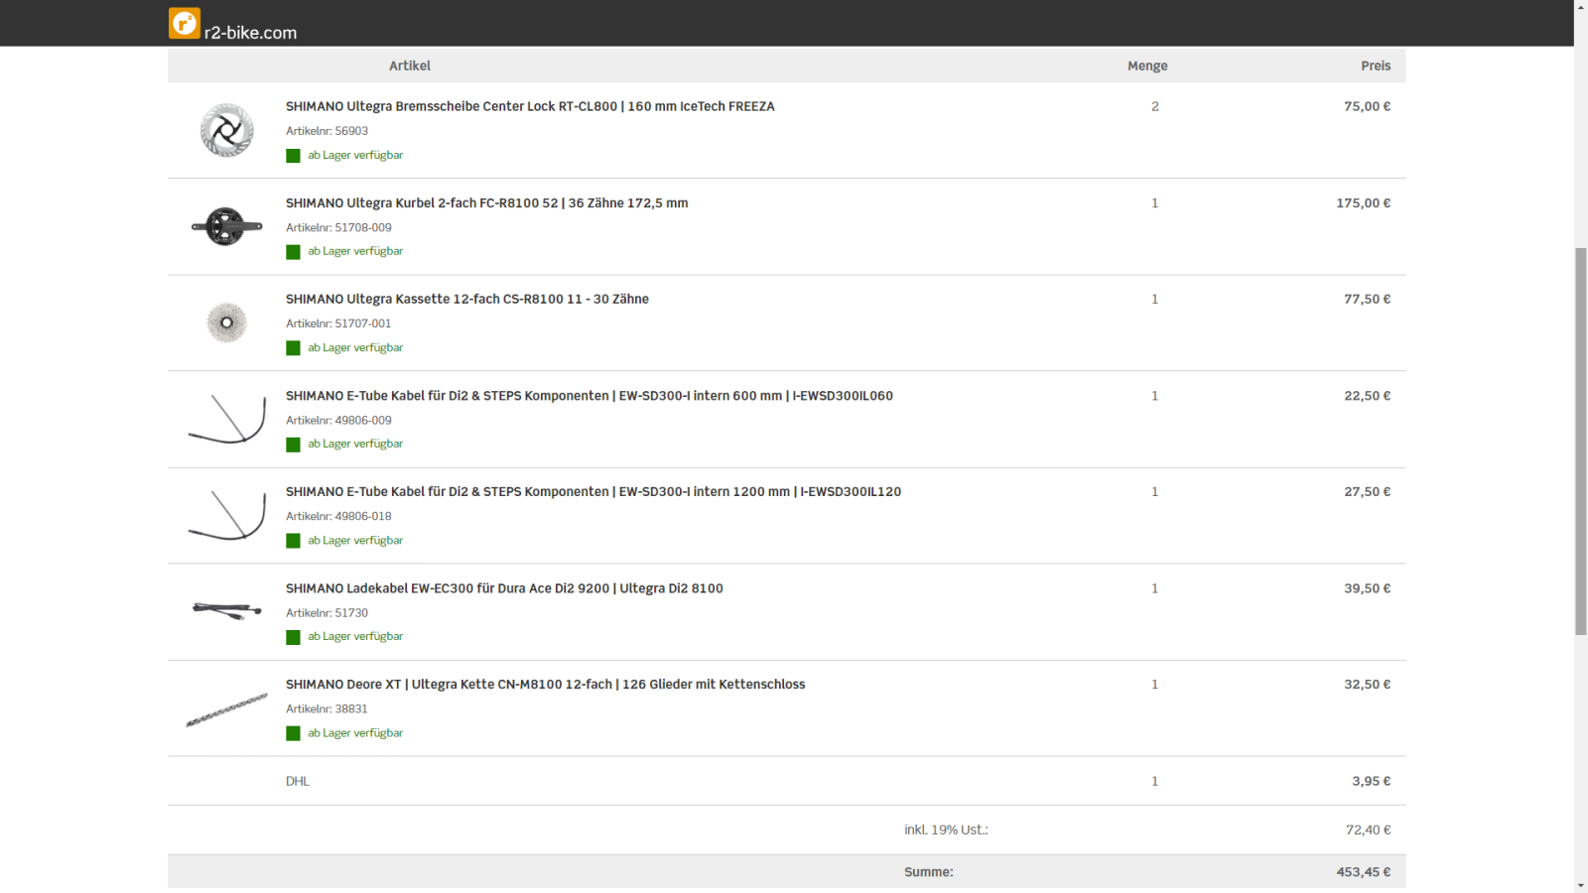Open SHIMANO Ultegra Kassette CS-R8100 link
The height and width of the screenshot is (893, 1588).
click(x=466, y=299)
